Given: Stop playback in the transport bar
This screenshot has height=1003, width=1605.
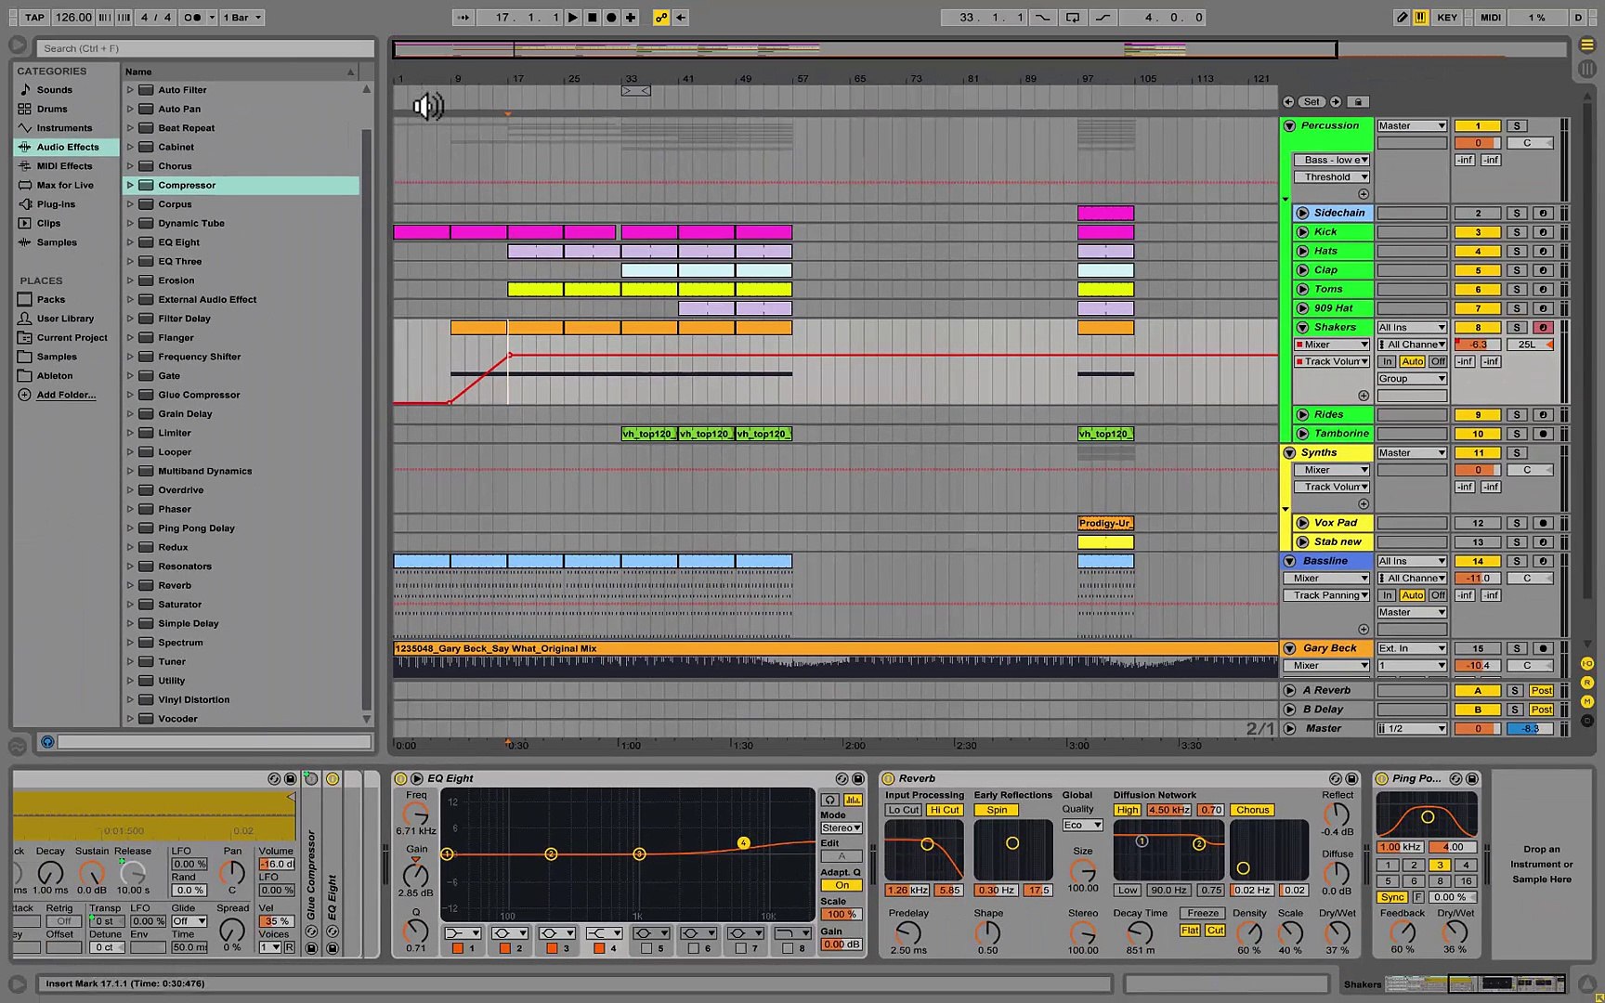Looking at the screenshot, I should tap(593, 18).
